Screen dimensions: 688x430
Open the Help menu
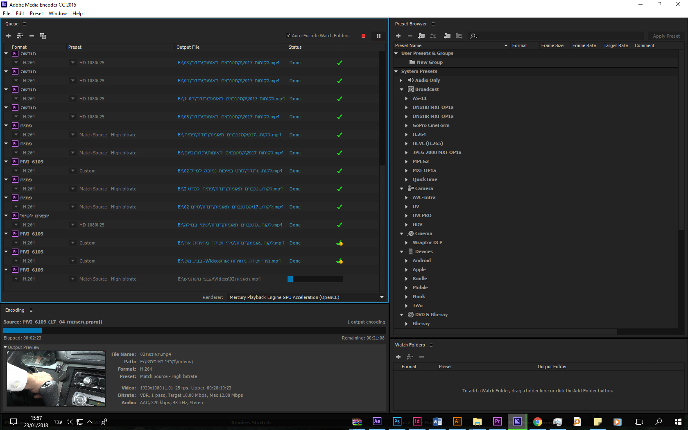click(x=78, y=14)
